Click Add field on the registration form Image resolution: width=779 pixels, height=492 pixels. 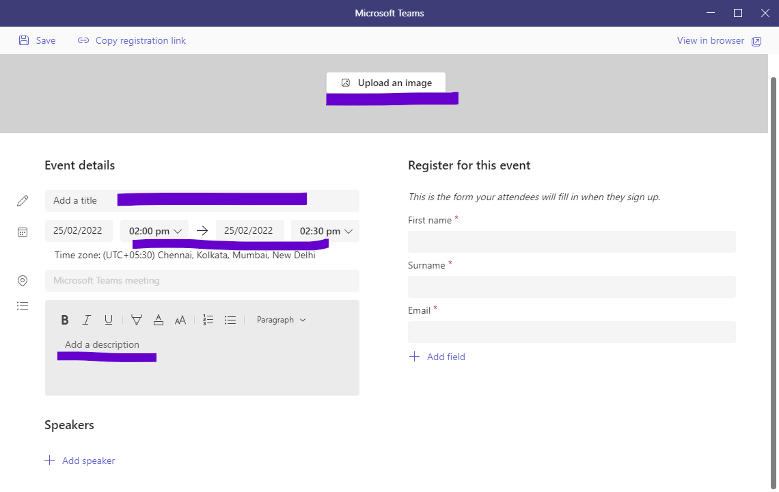click(x=437, y=356)
